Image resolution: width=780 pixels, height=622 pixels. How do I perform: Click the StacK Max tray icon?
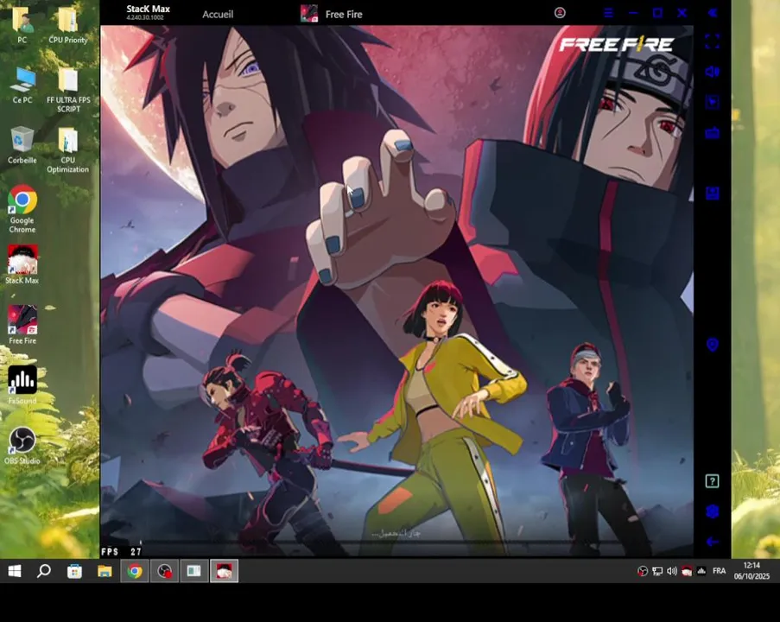(x=687, y=571)
